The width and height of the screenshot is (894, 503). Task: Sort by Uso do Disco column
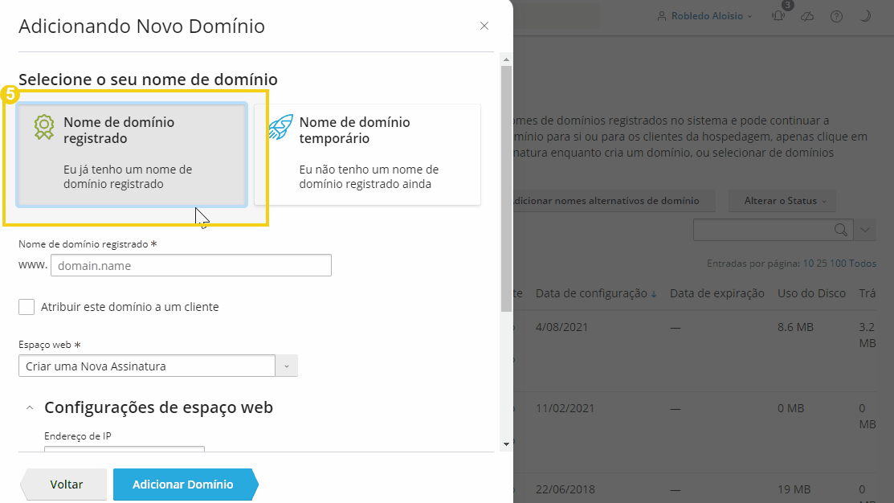[x=811, y=293]
